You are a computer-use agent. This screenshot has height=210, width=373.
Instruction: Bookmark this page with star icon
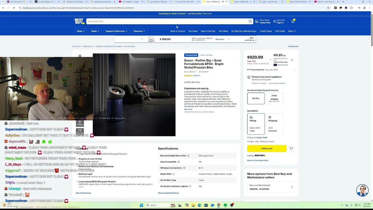coord(328,8)
